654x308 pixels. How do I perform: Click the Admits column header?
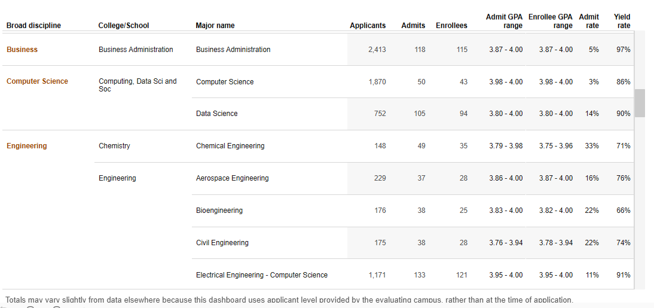tap(413, 26)
